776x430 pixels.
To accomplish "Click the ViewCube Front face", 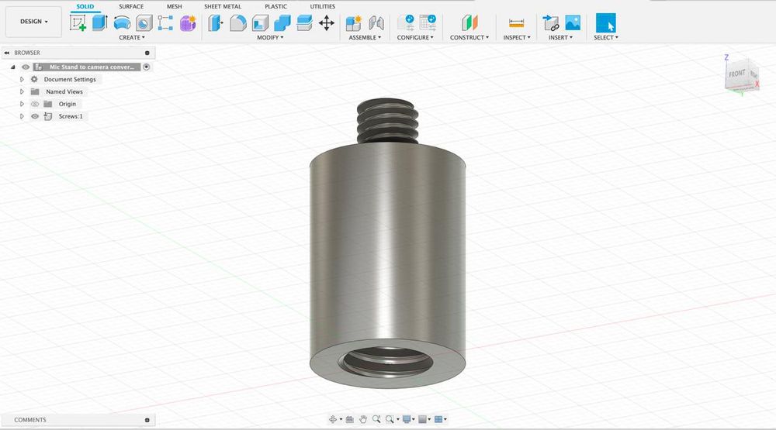I will (x=737, y=74).
